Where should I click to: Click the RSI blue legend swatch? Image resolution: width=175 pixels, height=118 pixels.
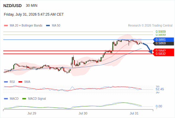pos(6,82)
